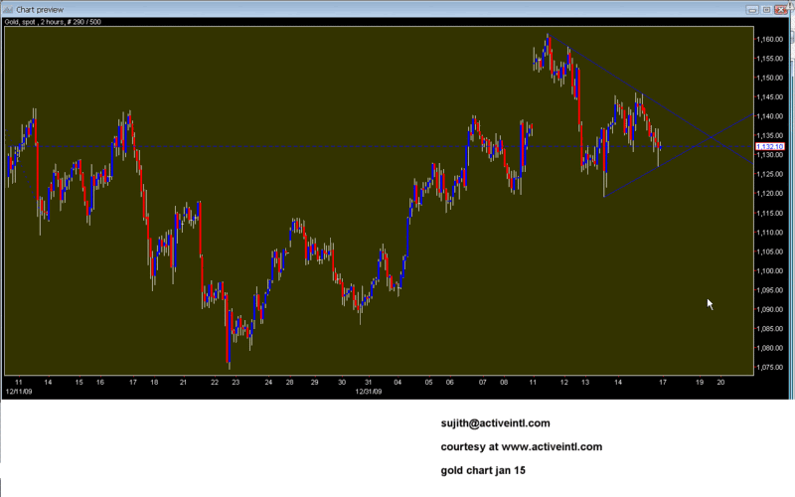795x497 pixels.
Task: Click the sujith@activeintl.com email address
Action: 495,423
